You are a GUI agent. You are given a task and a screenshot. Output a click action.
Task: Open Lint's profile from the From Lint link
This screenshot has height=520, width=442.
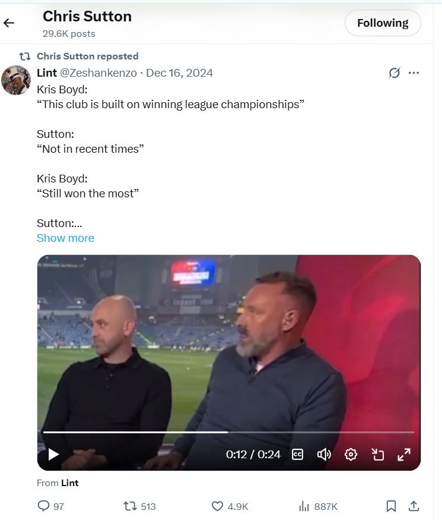tap(69, 483)
